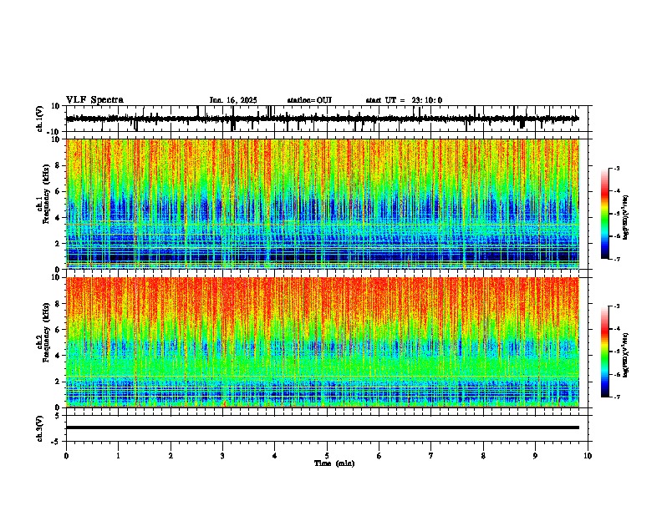
Task: Click inside the ch.1 spectrogram panel
Action: [323, 204]
